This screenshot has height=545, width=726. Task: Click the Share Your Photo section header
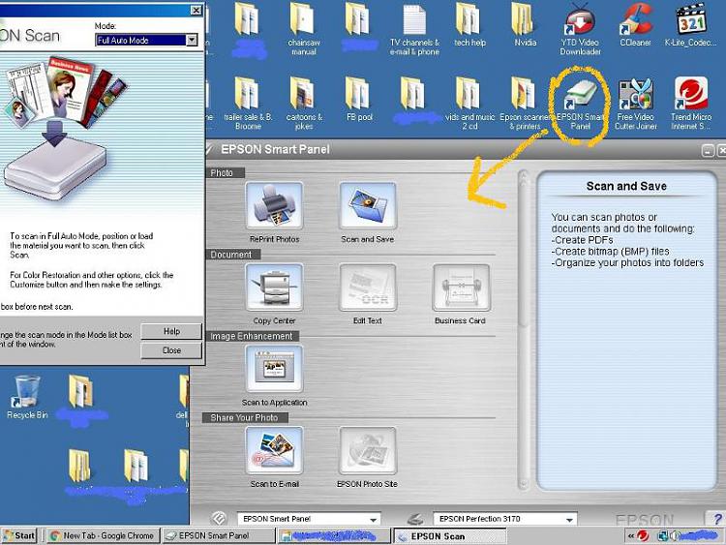(245, 417)
